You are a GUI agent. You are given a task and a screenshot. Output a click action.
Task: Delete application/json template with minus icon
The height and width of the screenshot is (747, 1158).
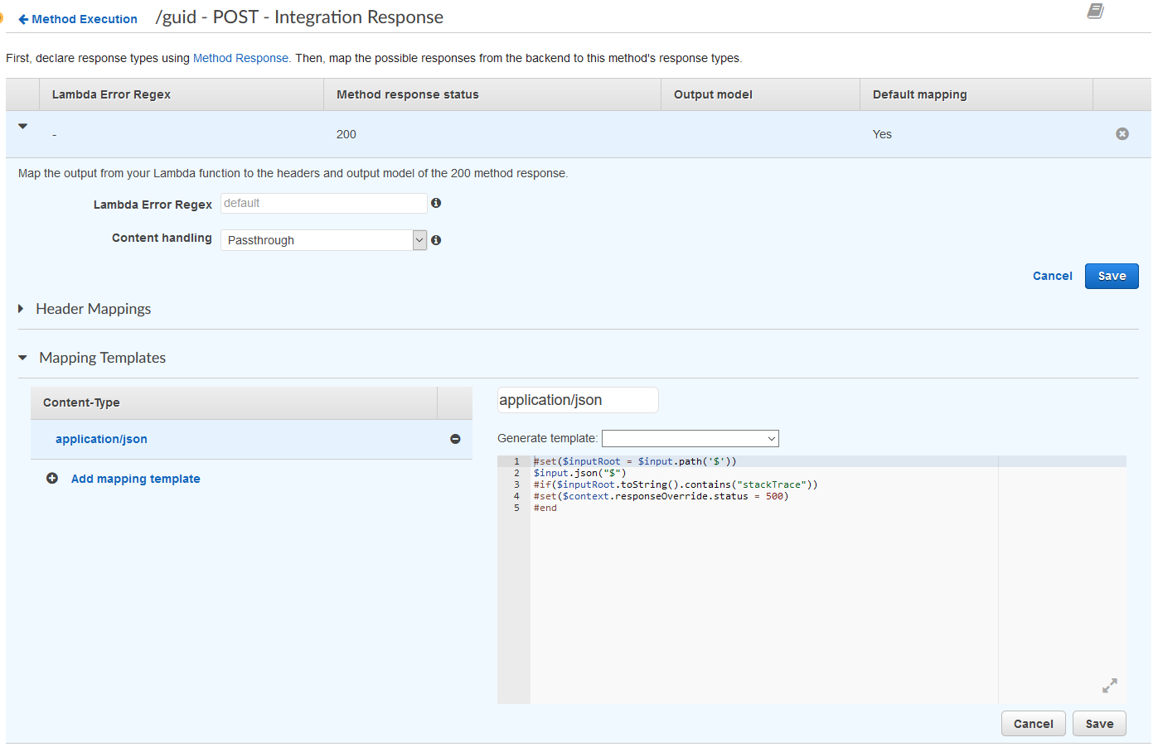coord(455,439)
